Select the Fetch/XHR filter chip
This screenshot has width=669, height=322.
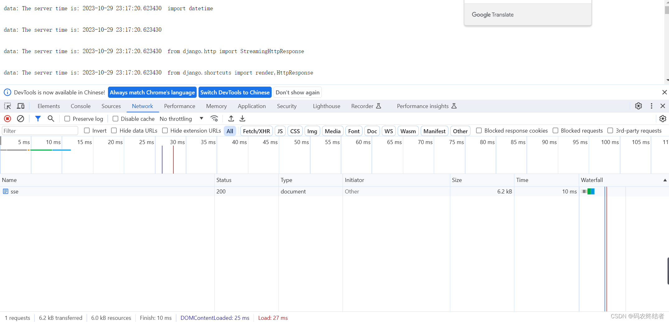256,131
